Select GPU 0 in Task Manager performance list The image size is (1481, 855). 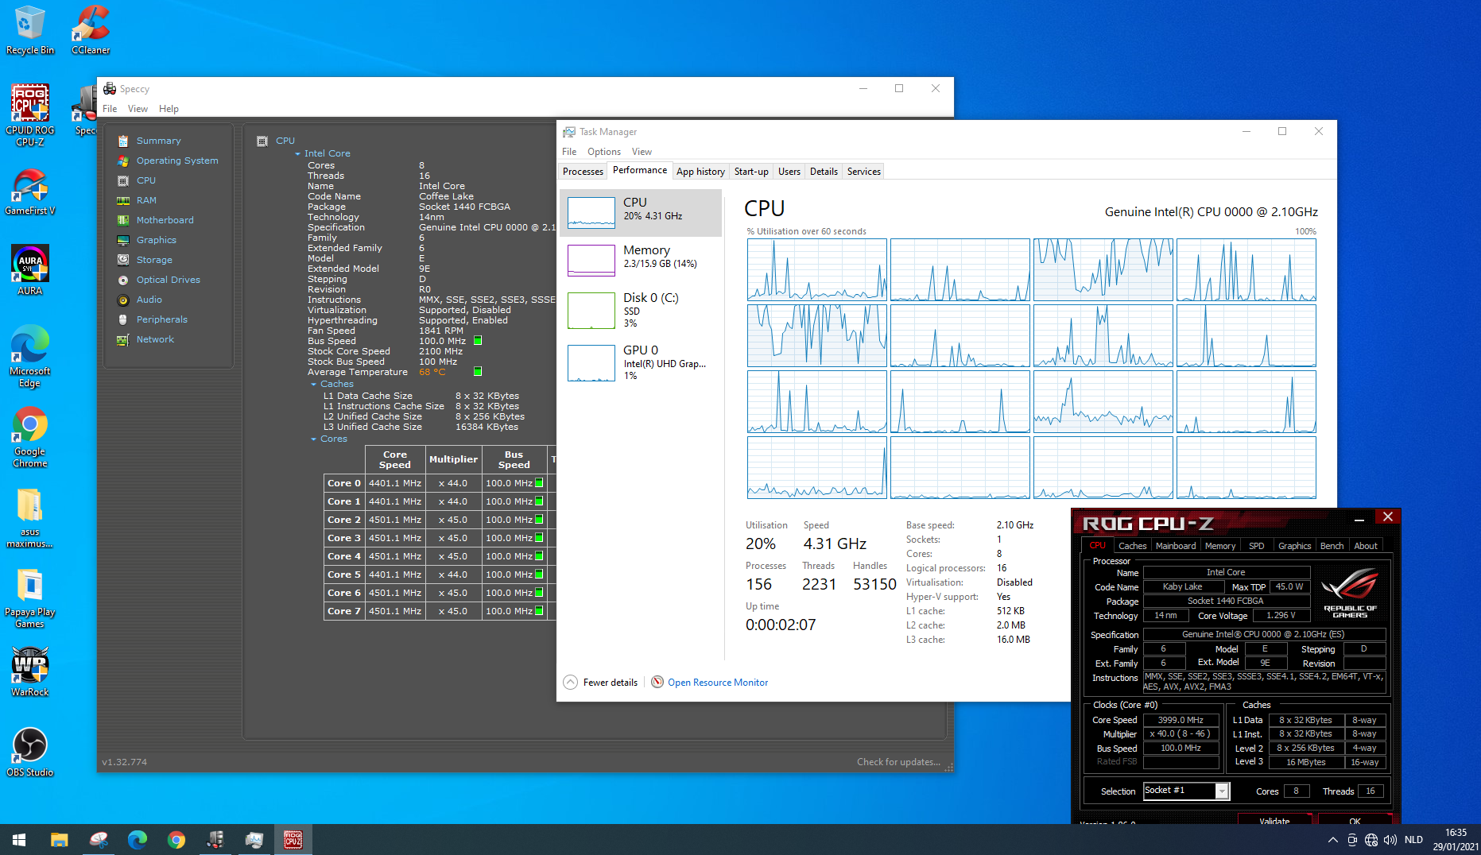coord(641,362)
